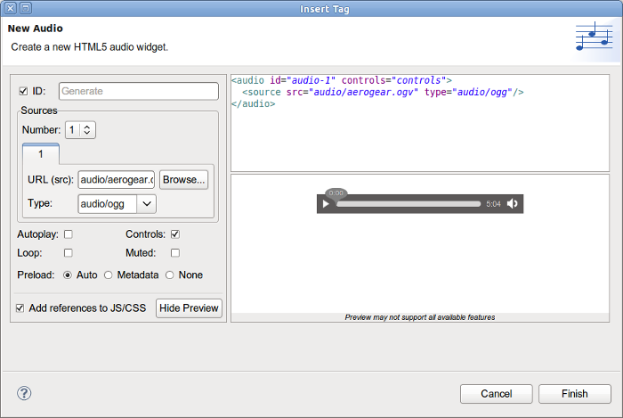
Task: Play the audio preview
Action: [326, 204]
